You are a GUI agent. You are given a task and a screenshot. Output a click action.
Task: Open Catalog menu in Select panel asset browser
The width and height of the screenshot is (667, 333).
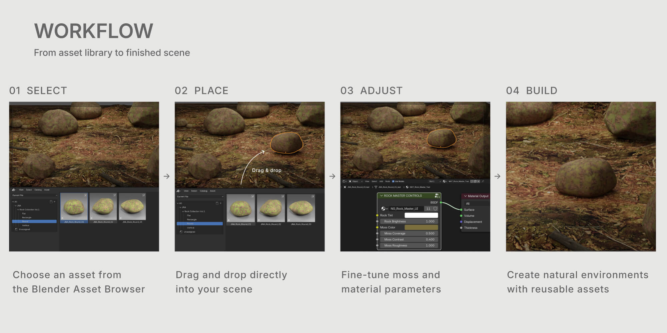38,190
